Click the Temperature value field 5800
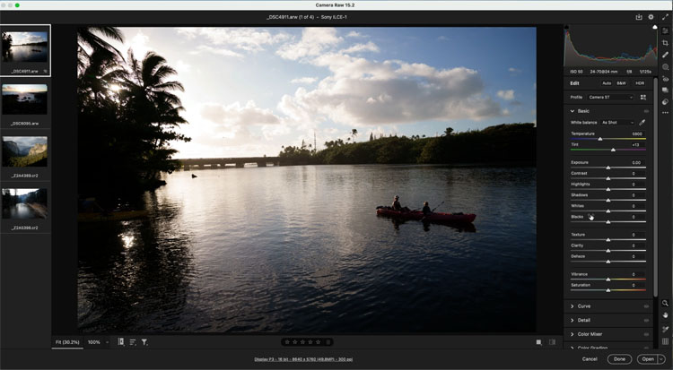 [637, 133]
